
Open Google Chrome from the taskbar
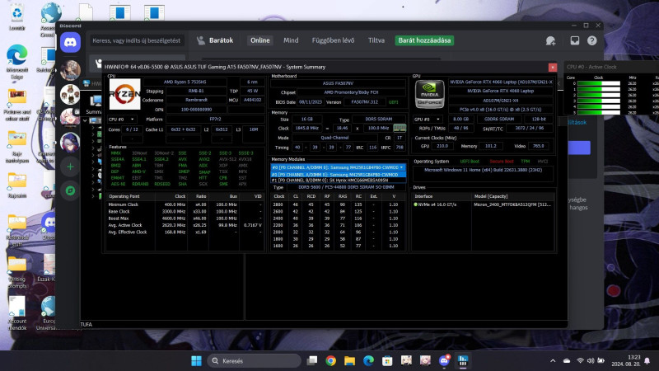(x=331, y=360)
